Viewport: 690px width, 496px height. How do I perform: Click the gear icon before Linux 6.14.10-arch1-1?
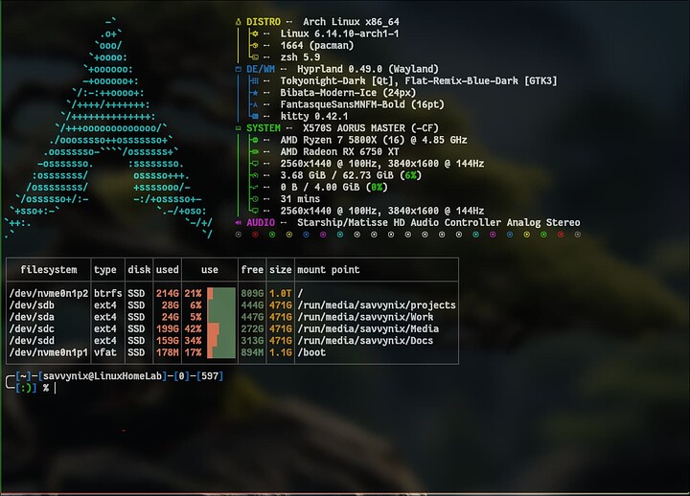(255, 34)
